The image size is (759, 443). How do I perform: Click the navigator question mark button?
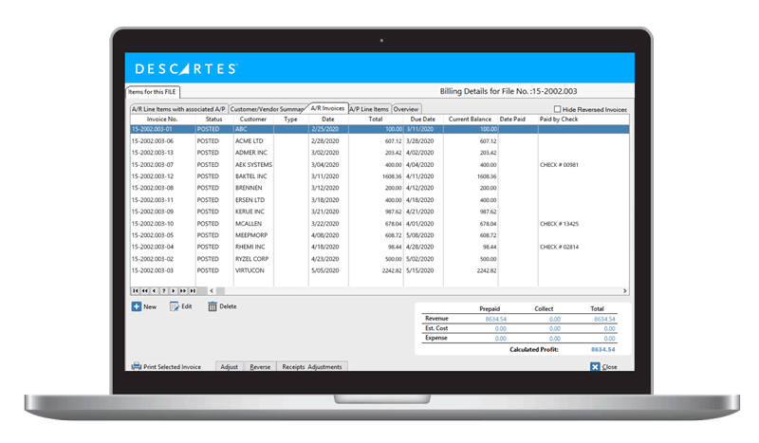point(163,290)
